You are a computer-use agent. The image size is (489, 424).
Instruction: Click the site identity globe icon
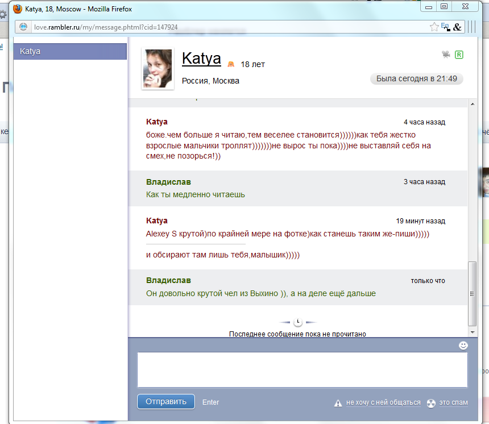tap(23, 27)
